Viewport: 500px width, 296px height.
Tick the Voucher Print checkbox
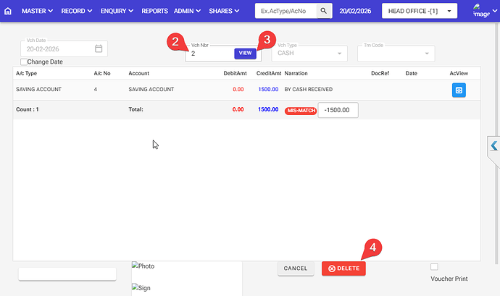click(x=434, y=266)
